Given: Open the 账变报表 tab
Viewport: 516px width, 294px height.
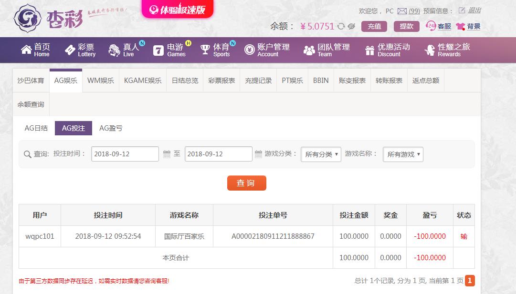Looking at the screenshot, I should [x=352, y=81].
